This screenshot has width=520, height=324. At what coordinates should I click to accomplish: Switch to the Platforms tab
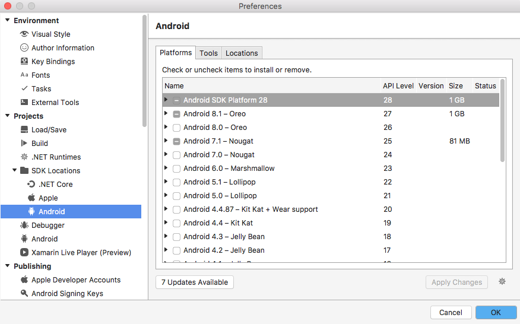[176, 52]
